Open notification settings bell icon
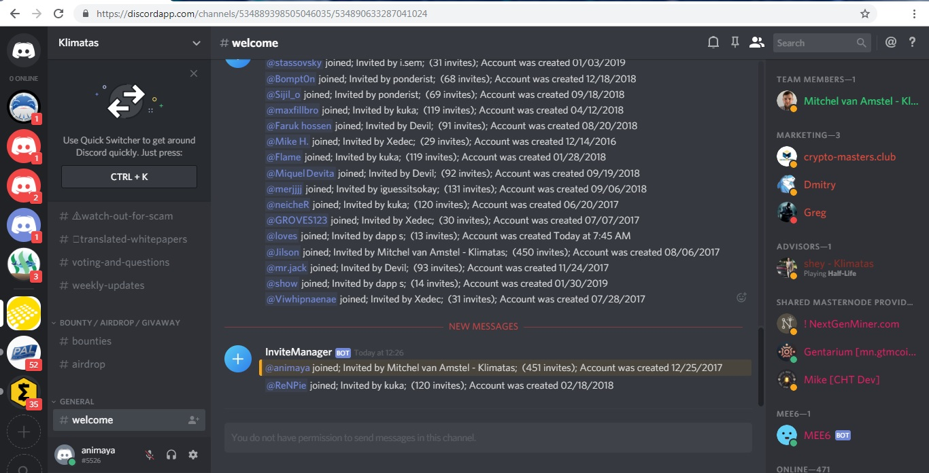This screenshot has height=473, width=929. (x=713, y=43)
